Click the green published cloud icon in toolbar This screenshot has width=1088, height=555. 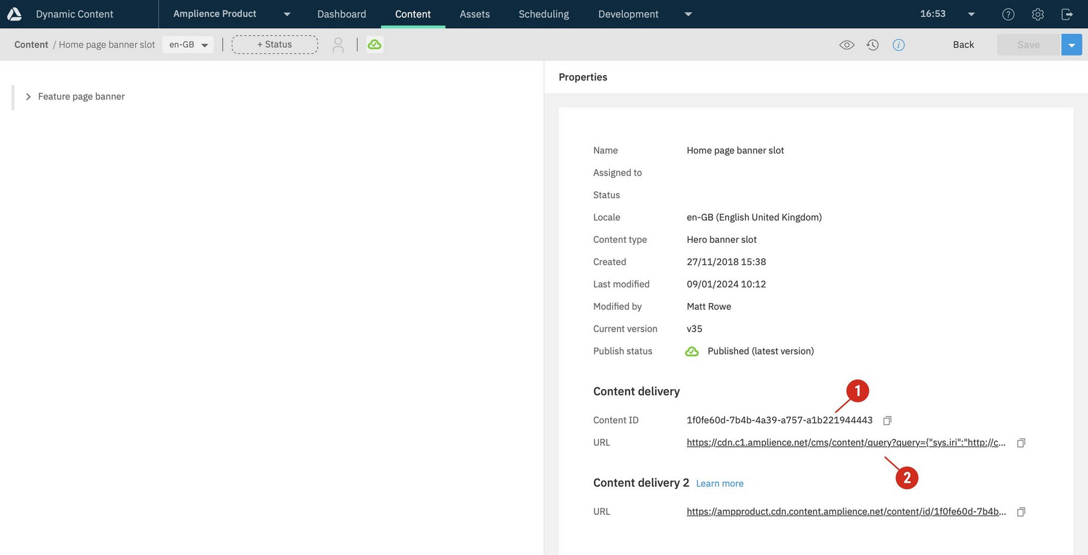tap(374, 45)
